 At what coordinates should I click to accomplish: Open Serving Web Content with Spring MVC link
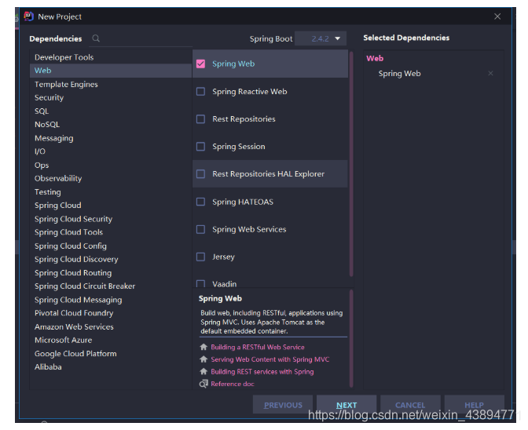point(270,359)
